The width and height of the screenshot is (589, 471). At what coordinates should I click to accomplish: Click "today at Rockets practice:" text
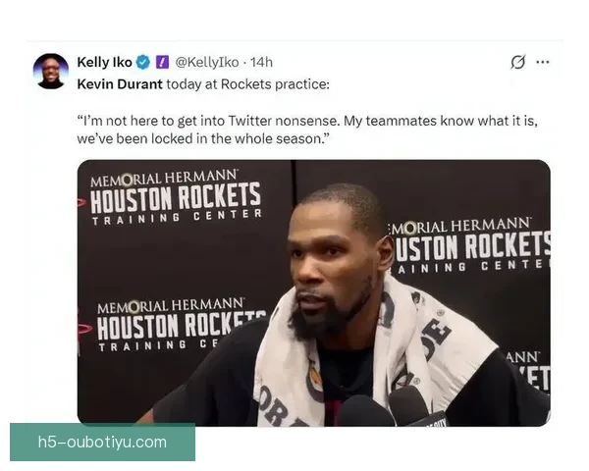(248, 84)
